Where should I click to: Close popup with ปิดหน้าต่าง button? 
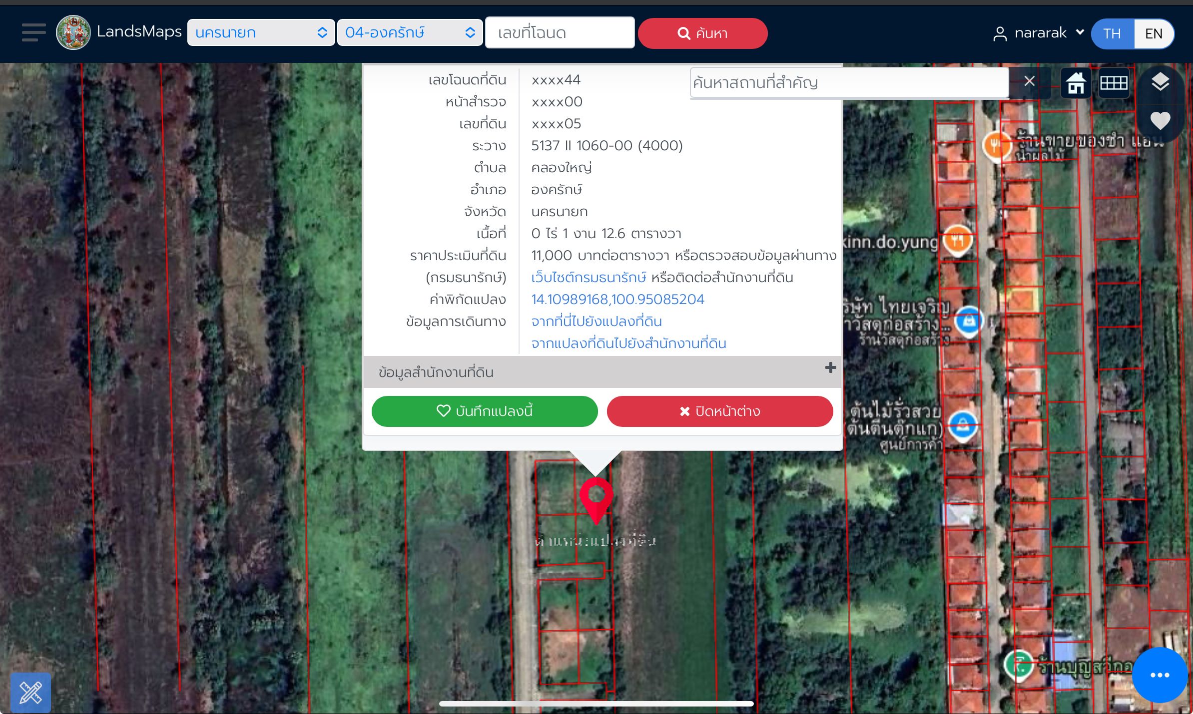click(x=720, y=411)
